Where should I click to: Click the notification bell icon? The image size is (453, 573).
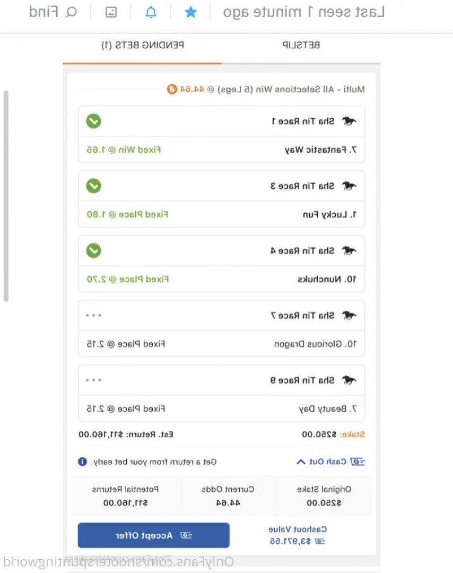coord(151,12)
